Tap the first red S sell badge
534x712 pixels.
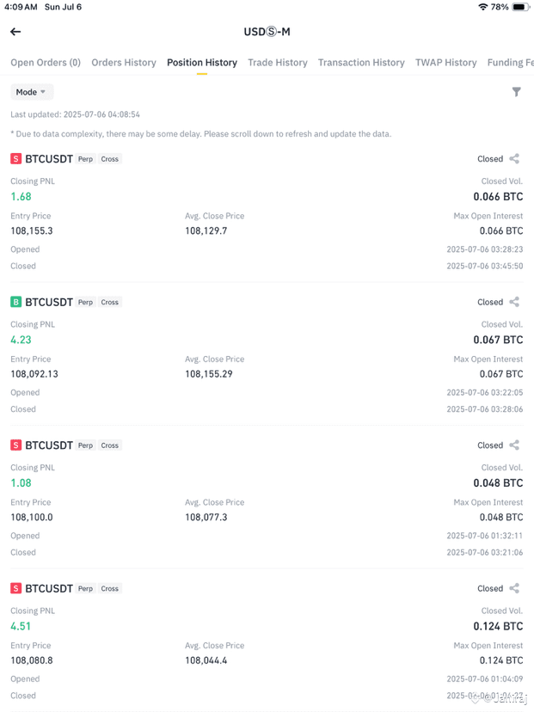coord(15,158)
